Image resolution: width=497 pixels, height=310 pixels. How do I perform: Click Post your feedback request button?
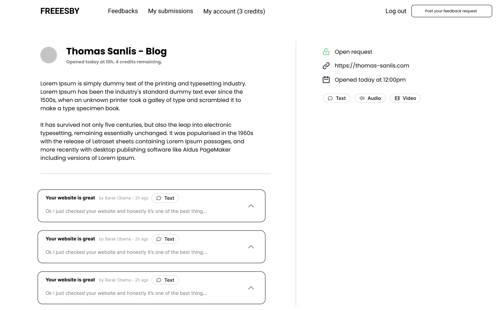point(451,11)
